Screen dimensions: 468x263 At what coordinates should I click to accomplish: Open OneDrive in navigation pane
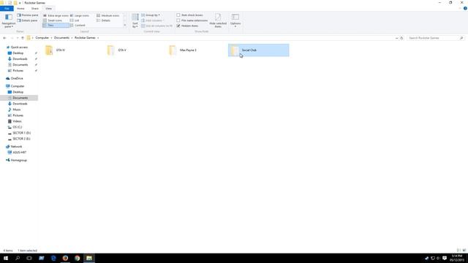tap(17, 78)
